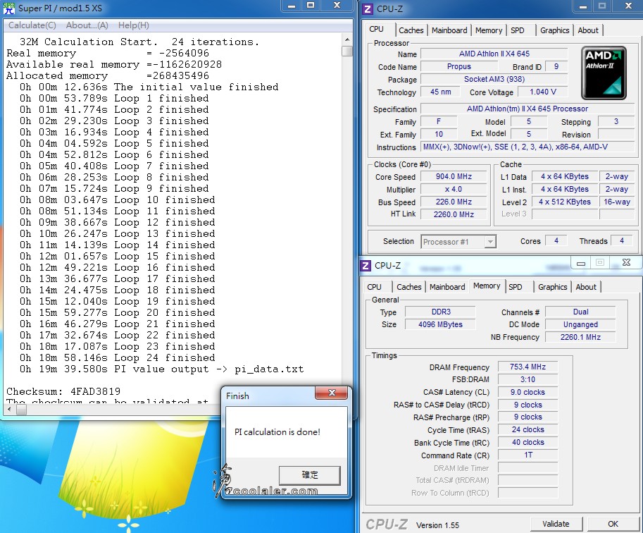Click the Propus code name field

point(459,66)
